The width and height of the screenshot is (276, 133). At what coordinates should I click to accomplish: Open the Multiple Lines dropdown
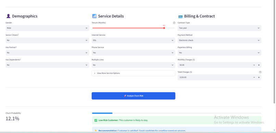coord(134,65)
